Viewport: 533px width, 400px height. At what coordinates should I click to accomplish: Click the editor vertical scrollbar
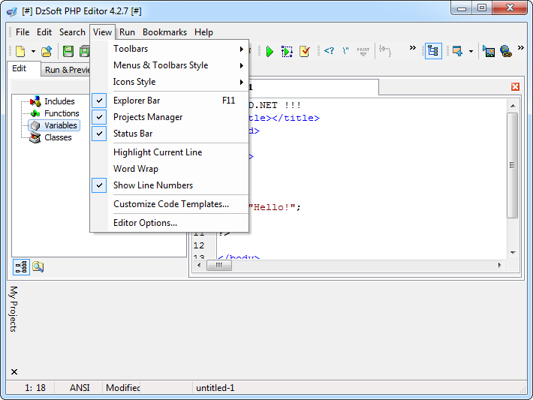pos(513,165)
